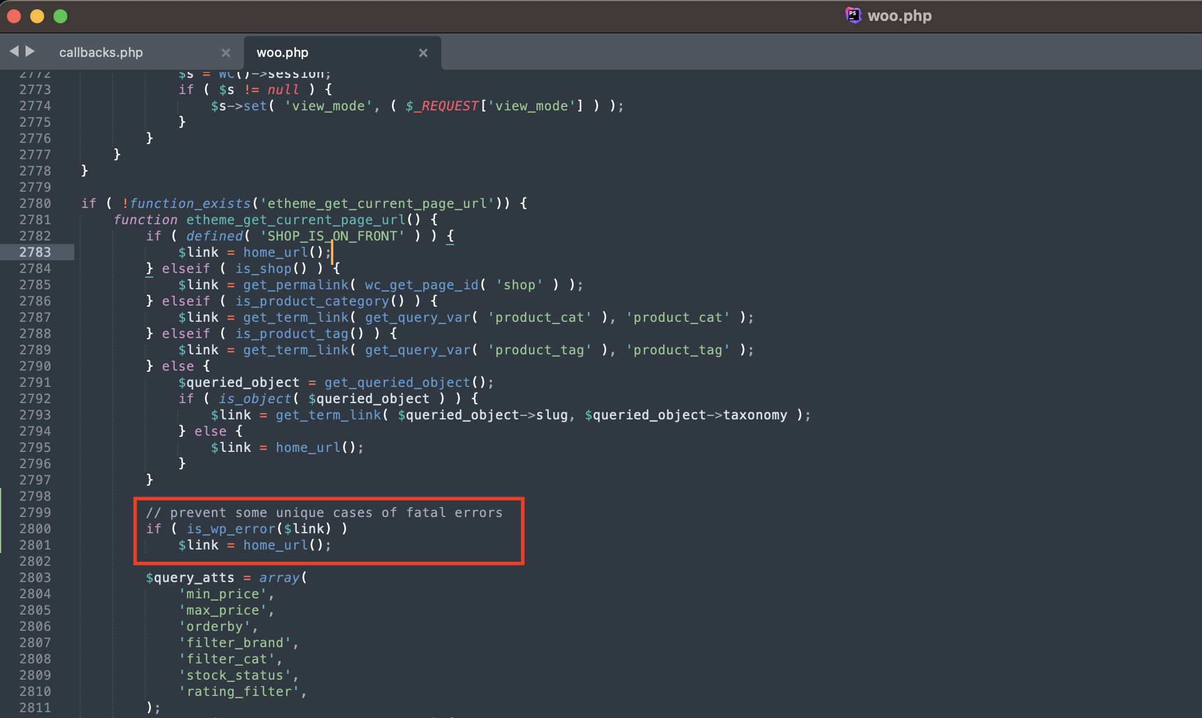Click home_url() on line 2801
The height and width of the screenshot is (718, 1202).
click(x=283, y=545)
